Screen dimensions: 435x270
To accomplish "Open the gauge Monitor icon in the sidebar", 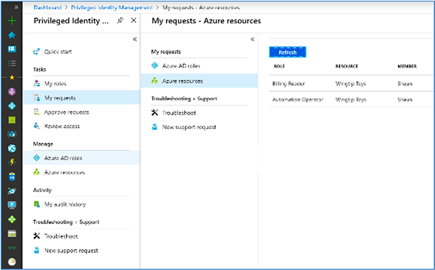I will pyautogui.click(x=12, y=262).
